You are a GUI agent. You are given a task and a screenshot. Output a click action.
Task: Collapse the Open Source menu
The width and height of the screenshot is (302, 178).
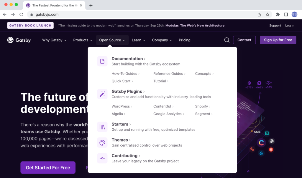(112, 40)
